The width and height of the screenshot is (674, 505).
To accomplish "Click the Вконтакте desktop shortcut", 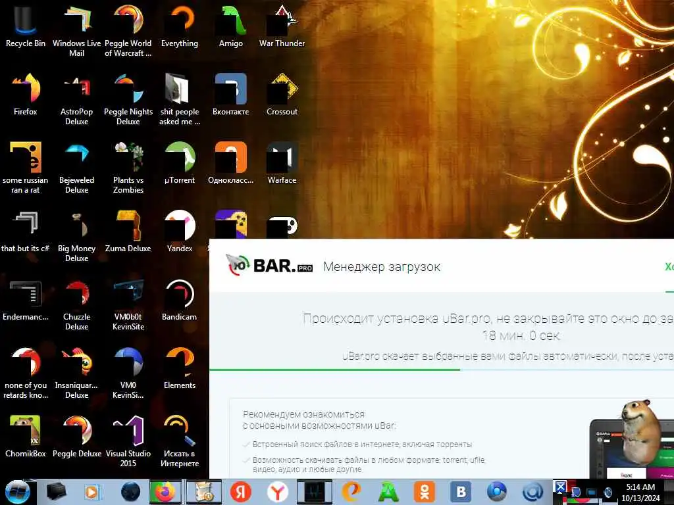I will 231,95.
